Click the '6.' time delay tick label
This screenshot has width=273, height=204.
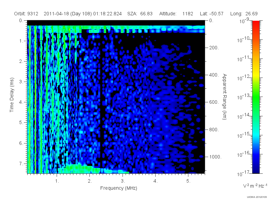(21, 143)
